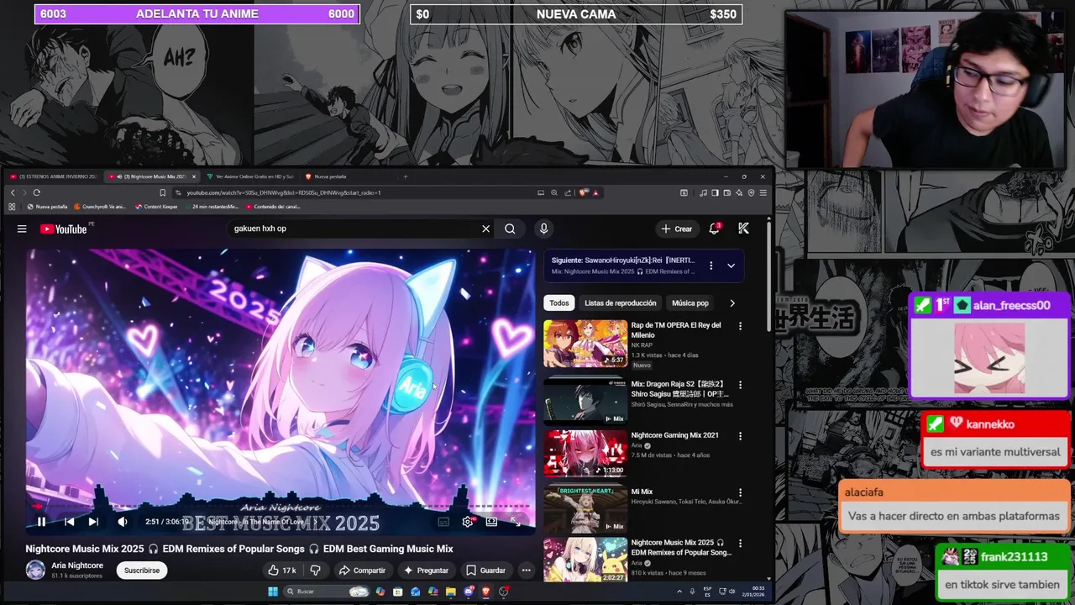Seek using the red video progress bar

[x=280, y=508]
